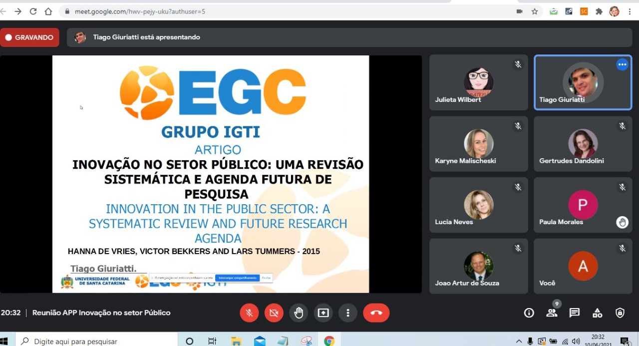Select Joao Artur de Souza's participant tile
Screen dimensions: 639x346
pyautogui.click(x=478, y=266)
